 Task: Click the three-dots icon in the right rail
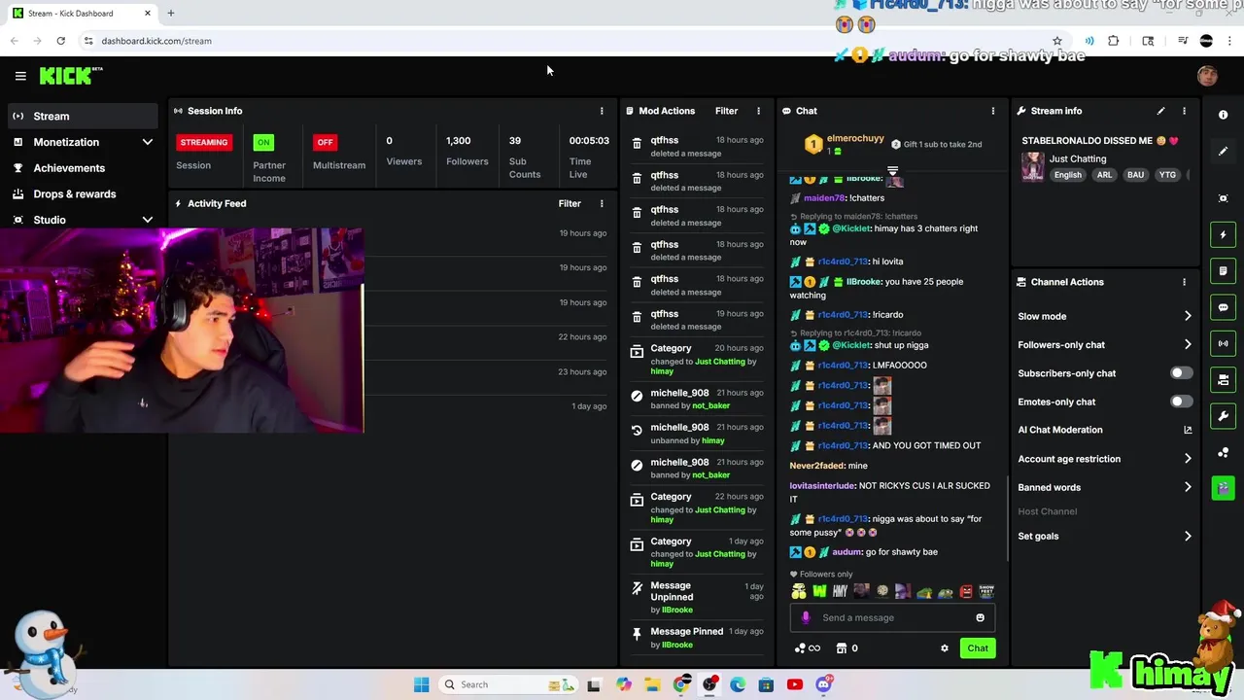[x=1224, y=452]
